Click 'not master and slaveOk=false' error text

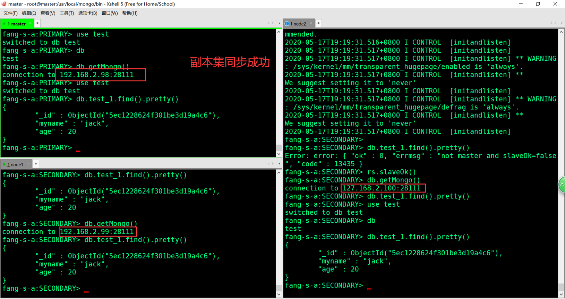[x=497, y=156]
